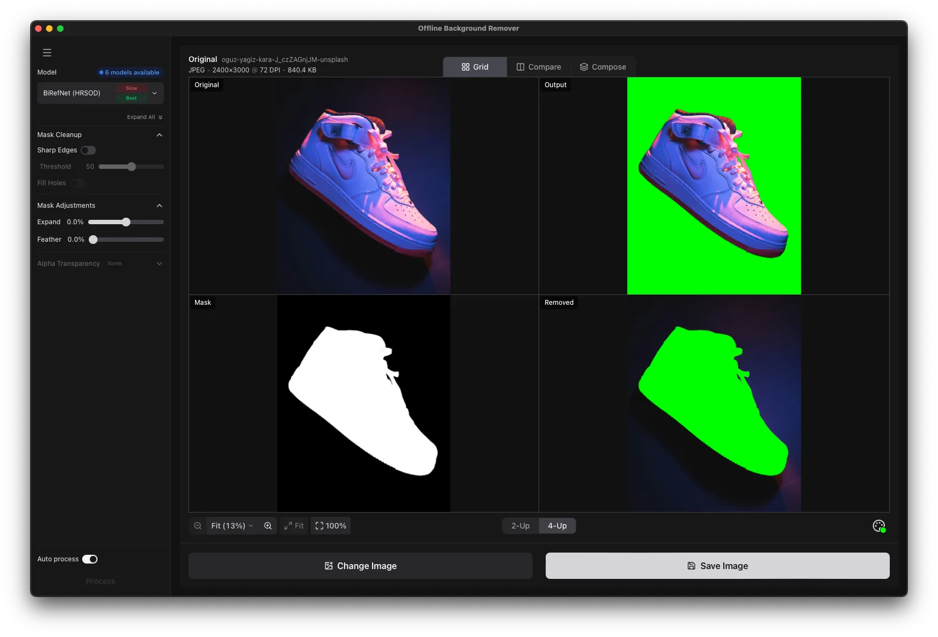Open the Alpha Transparency dropdown
938x637 pixels.
click(159, 264)
